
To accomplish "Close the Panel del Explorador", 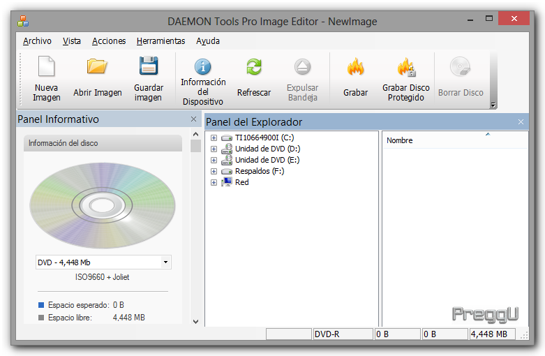I will (521, 121).
